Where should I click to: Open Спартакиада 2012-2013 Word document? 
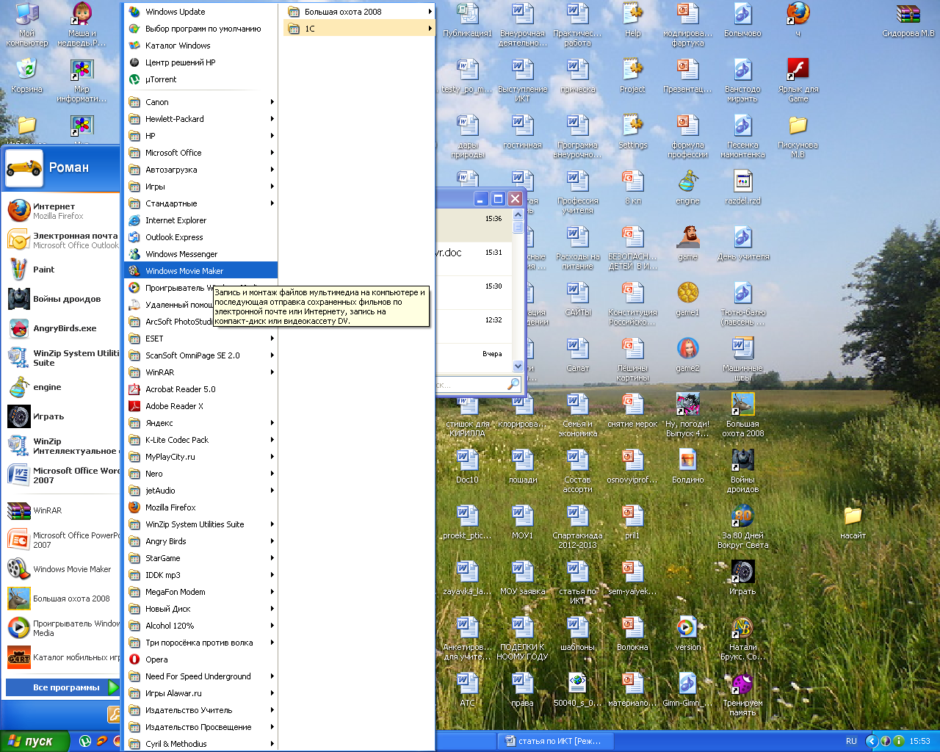pyautogui.click(x=577, y=526)
